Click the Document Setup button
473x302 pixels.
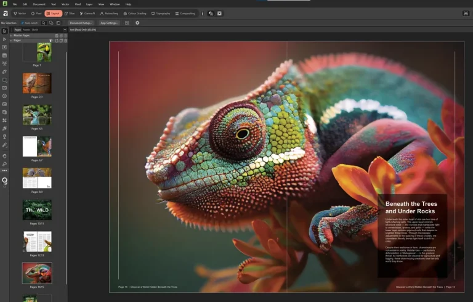coord(81,23)
